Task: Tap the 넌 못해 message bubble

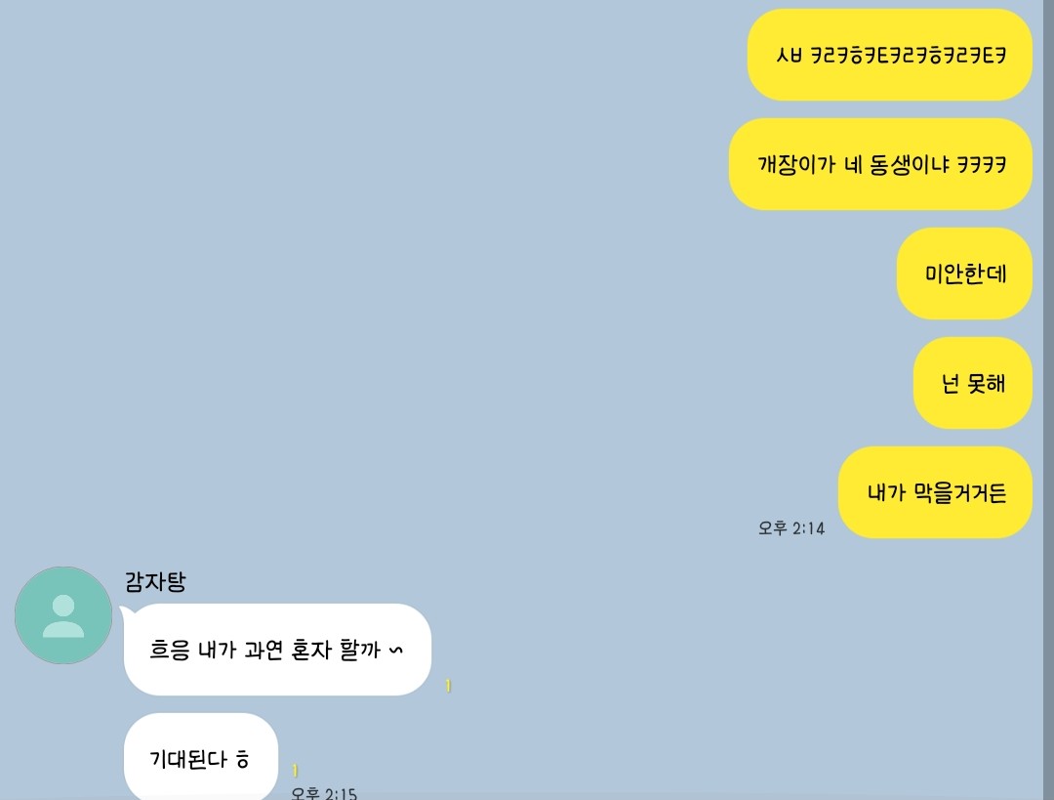Action: point(972,384)
